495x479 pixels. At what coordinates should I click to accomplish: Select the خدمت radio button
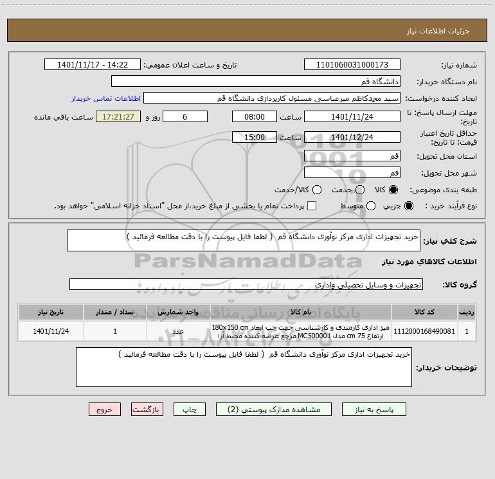[360, 190]
